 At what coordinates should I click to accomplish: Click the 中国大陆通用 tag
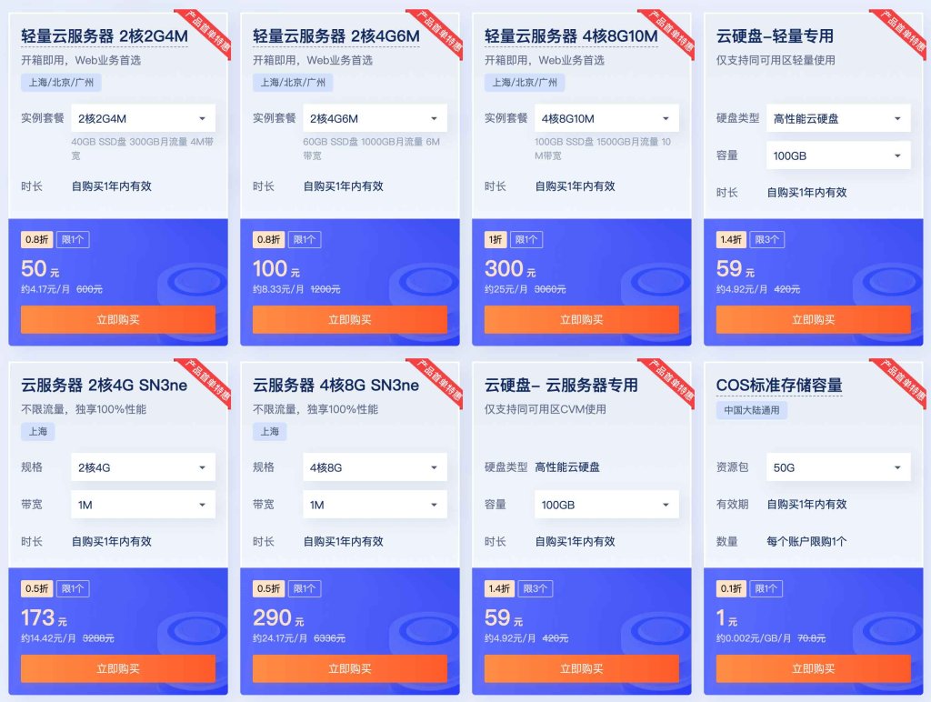[752, 410]
